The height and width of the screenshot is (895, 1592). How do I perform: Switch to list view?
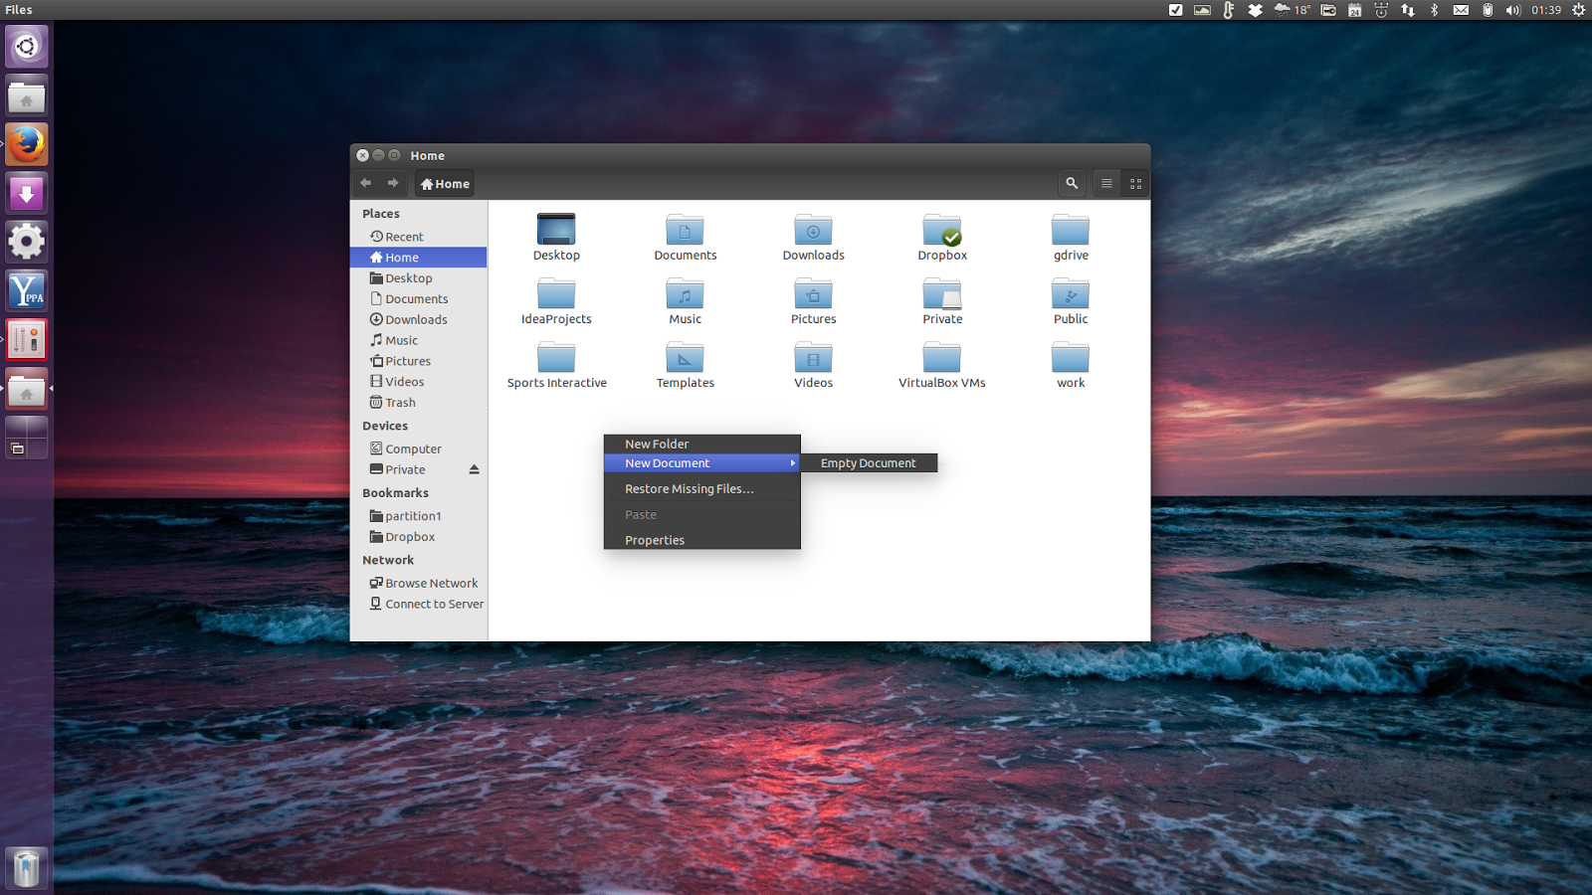pyautogui.click(x=1105, y=183)
